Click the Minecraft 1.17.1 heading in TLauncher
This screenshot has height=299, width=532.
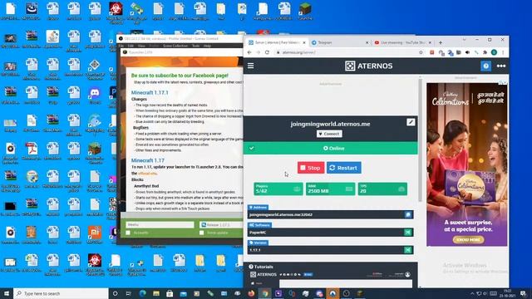point(150,92)
